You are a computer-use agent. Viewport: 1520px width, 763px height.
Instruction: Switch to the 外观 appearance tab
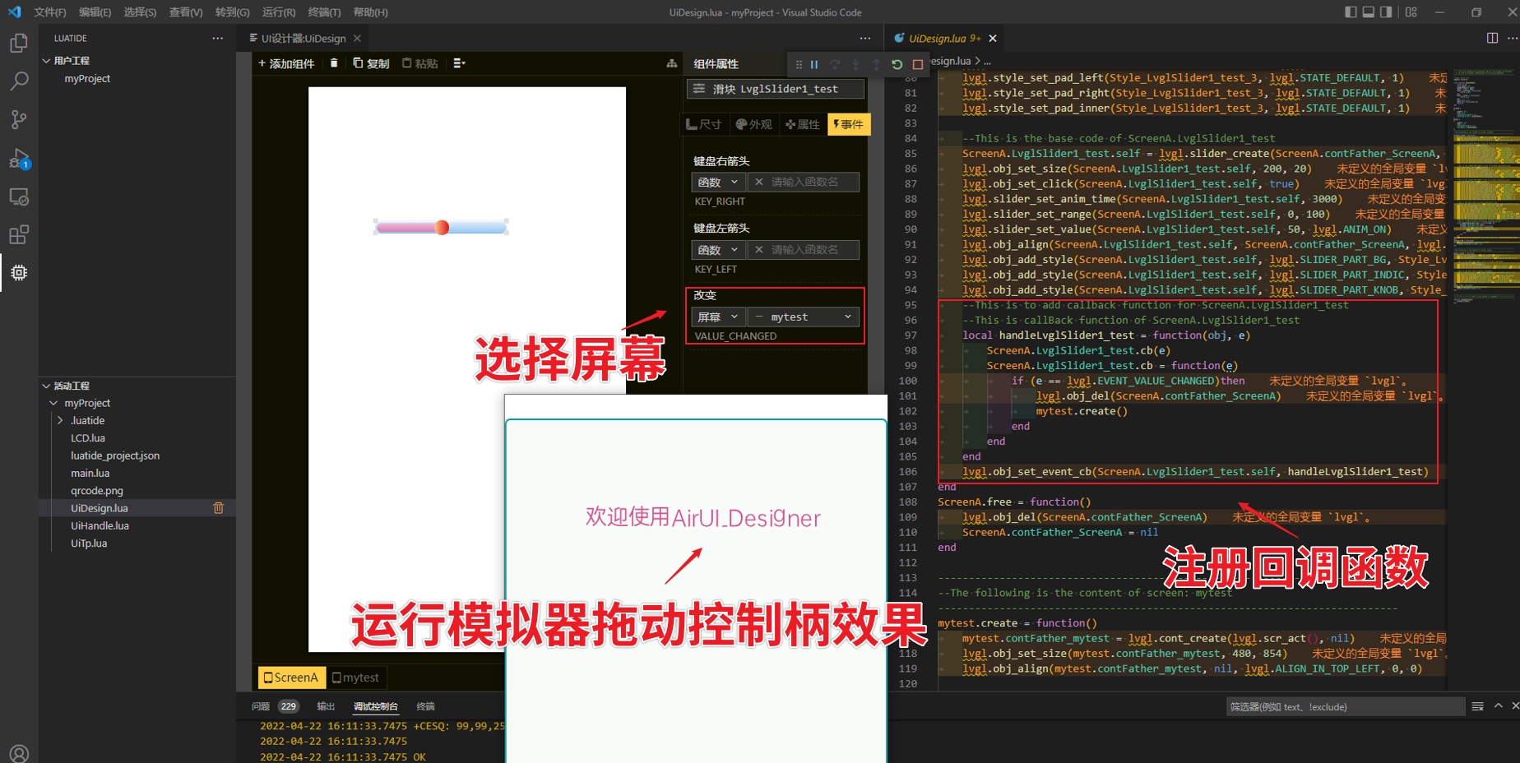click(x=754, y=124)
